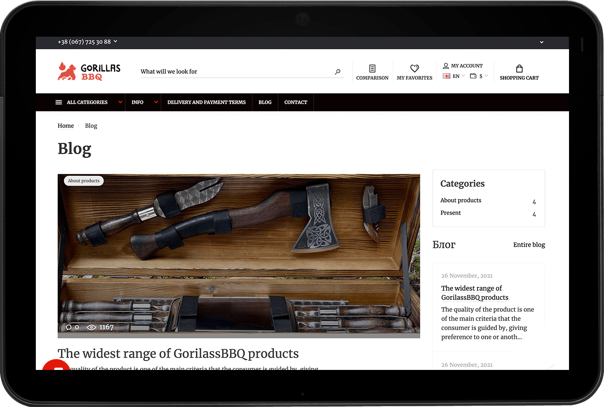Click the Home breadcrumb link
This screenshot has height=407, width=604.
pyautogui.click(x=66, y=126)
